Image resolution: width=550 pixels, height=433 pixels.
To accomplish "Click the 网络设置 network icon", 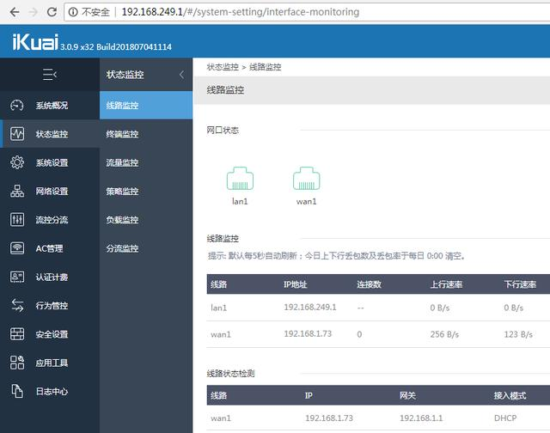I will coord(17,192).
